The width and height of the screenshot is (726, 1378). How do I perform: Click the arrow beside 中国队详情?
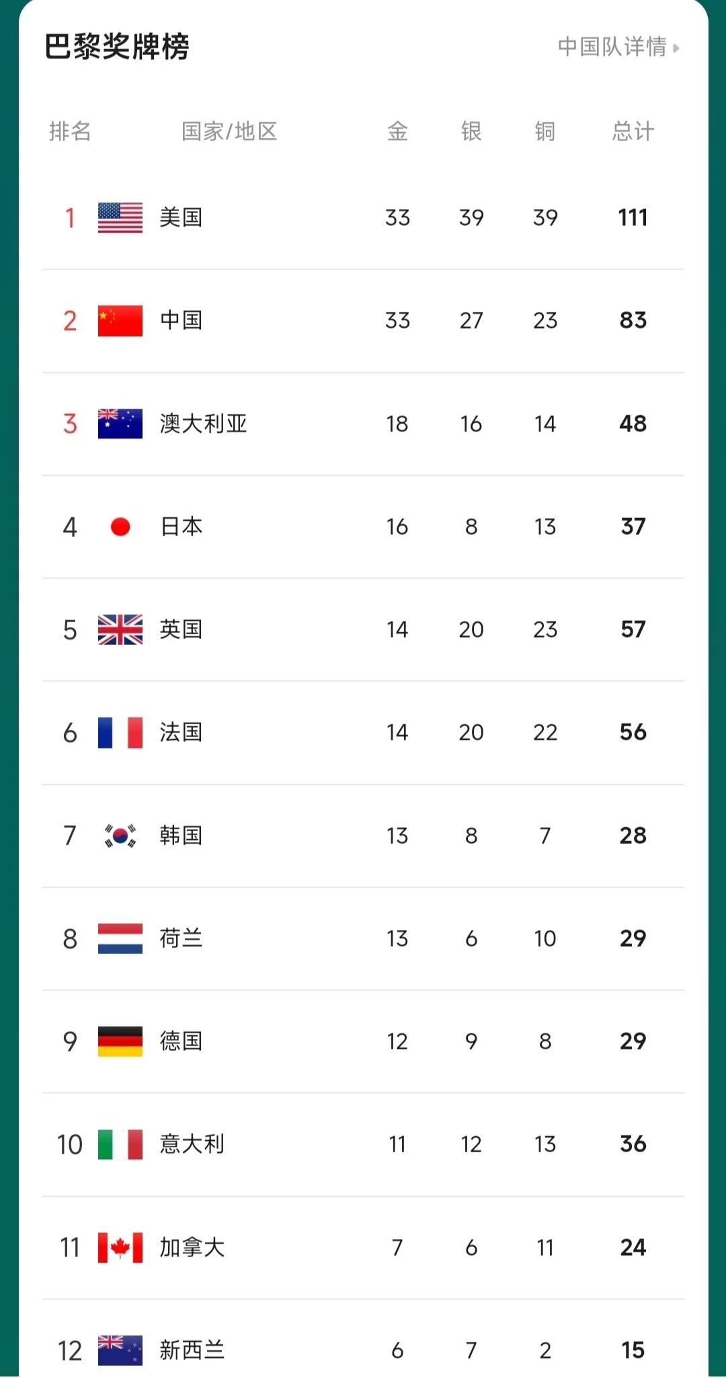(x=676, y=48)
